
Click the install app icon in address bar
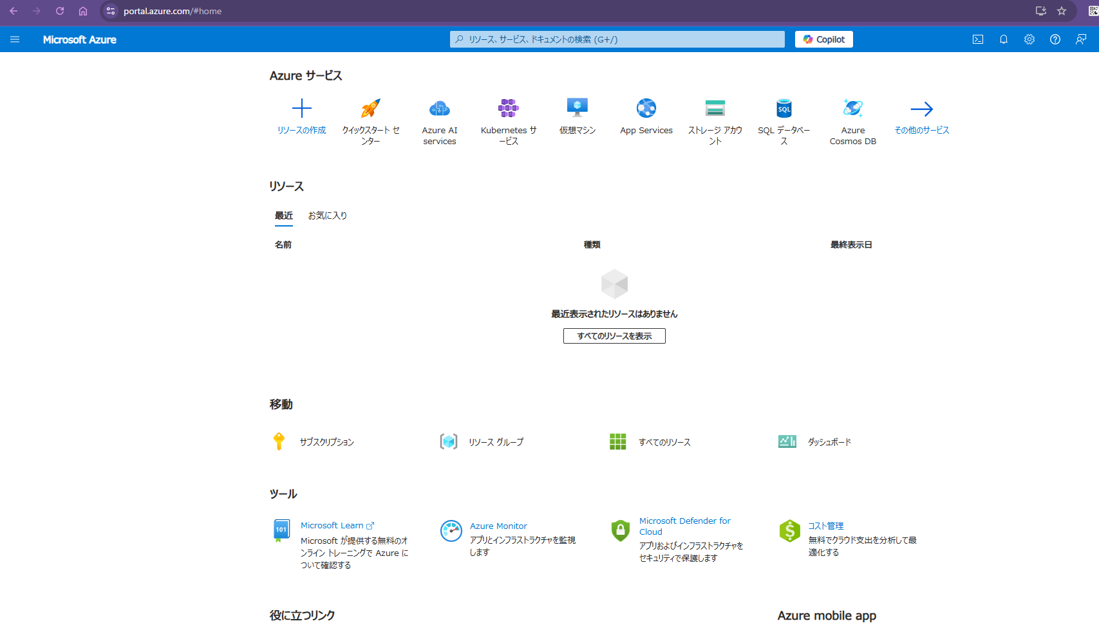coord(1040,11)
